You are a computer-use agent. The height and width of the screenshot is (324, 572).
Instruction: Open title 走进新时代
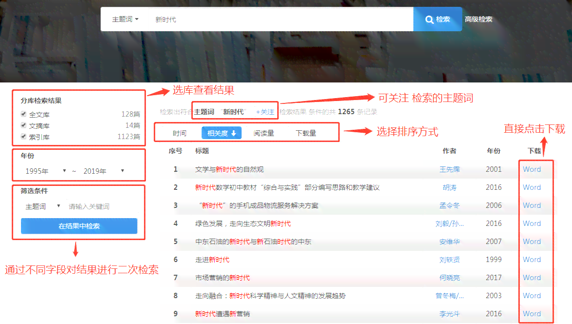coord(212,260)
